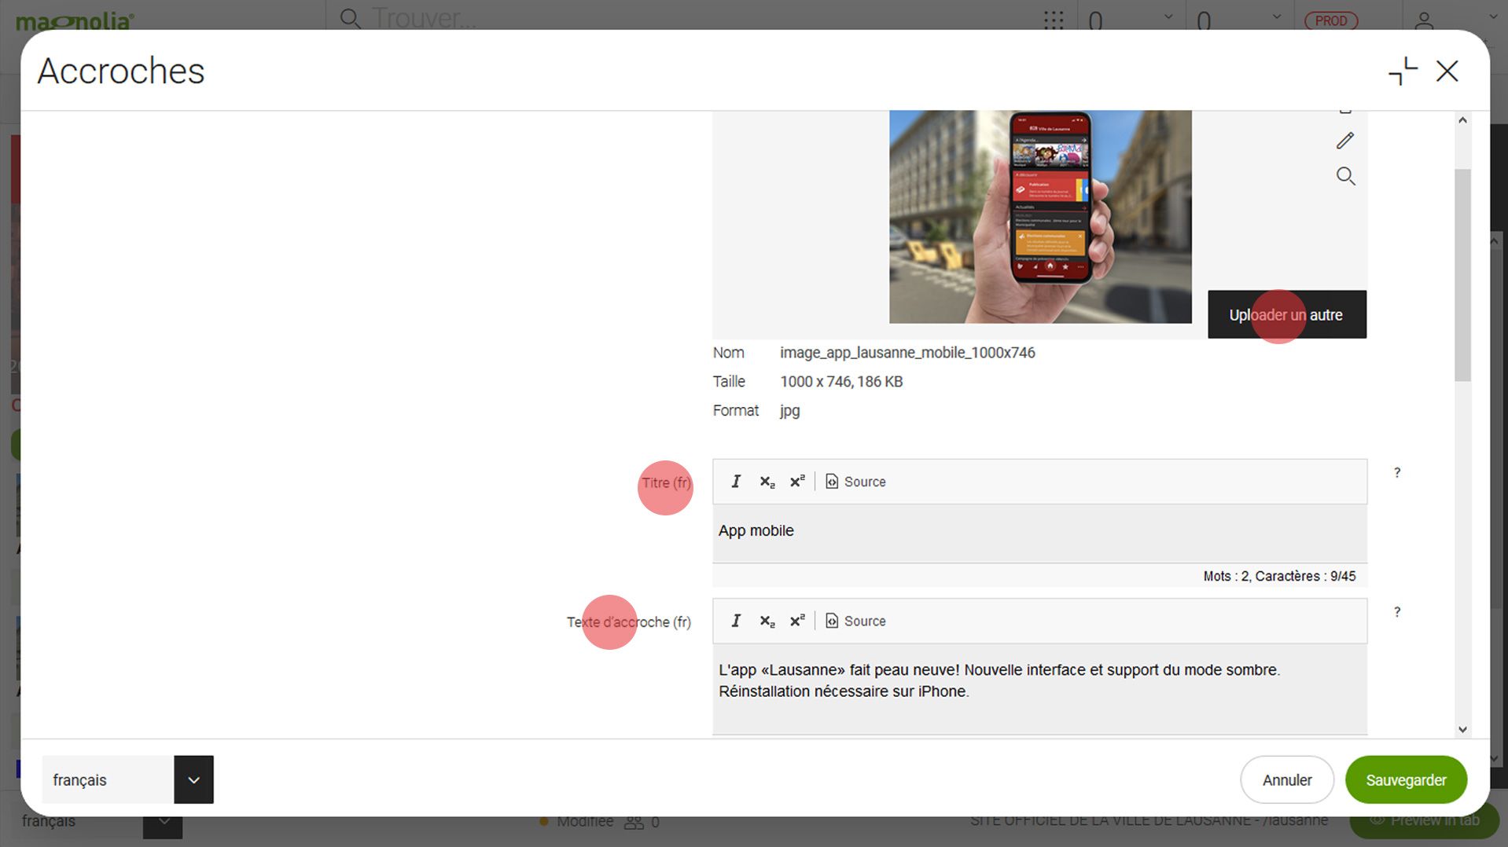Click the Magnolia logo

75,20
